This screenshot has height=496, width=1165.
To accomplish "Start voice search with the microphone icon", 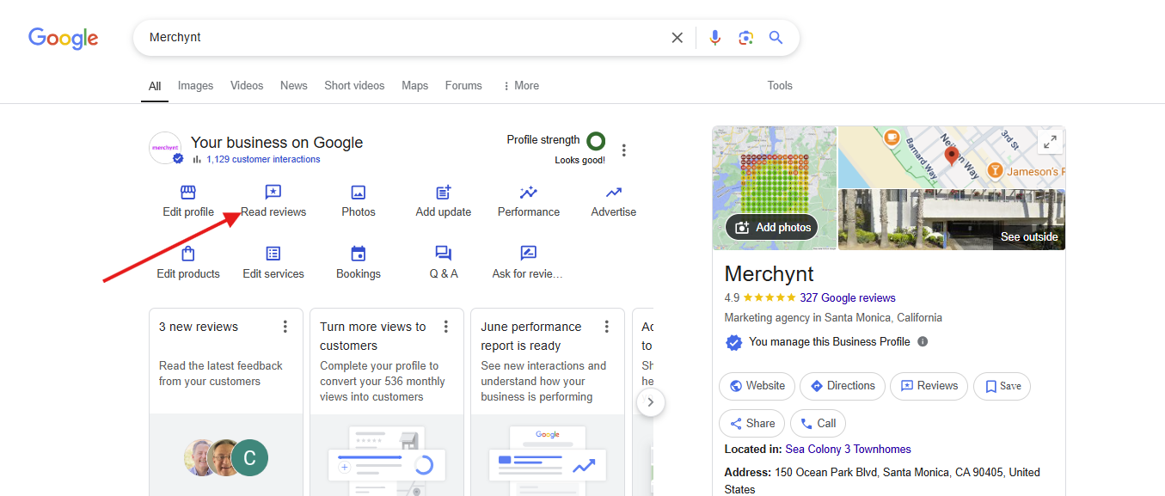I will (x=714, y=38).
